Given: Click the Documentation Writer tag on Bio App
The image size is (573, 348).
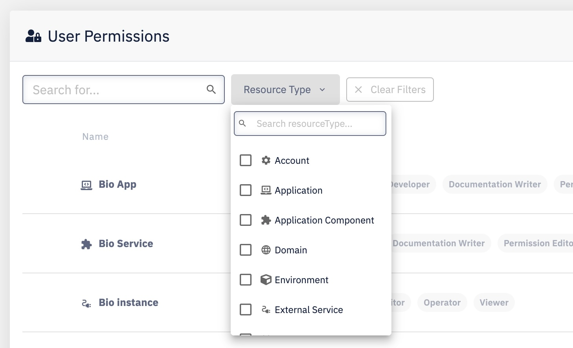Looking at the screenshot, I should tap(494, 184).
